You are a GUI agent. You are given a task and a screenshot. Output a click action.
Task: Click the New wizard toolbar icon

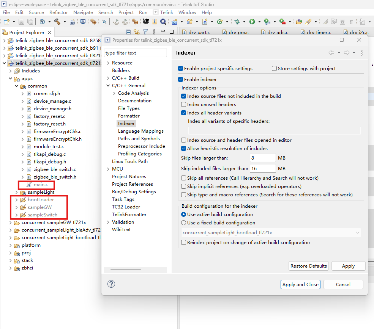point(6,22)
